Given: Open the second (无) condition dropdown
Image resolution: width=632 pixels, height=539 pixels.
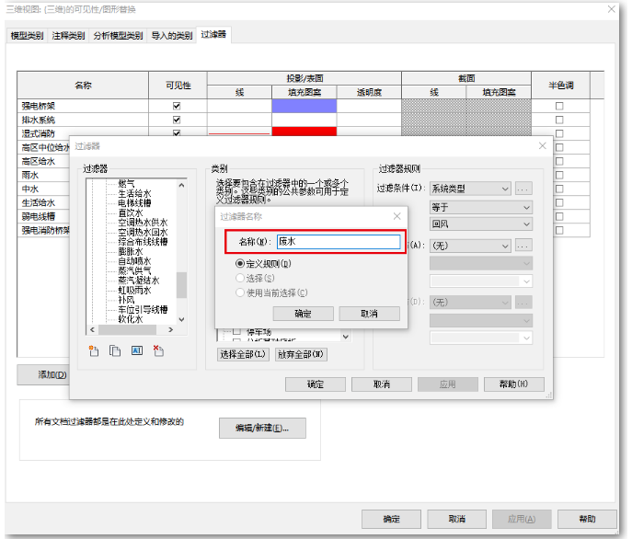Looking at the screenshot, I should pyautogui.click(x=470, y=302).
